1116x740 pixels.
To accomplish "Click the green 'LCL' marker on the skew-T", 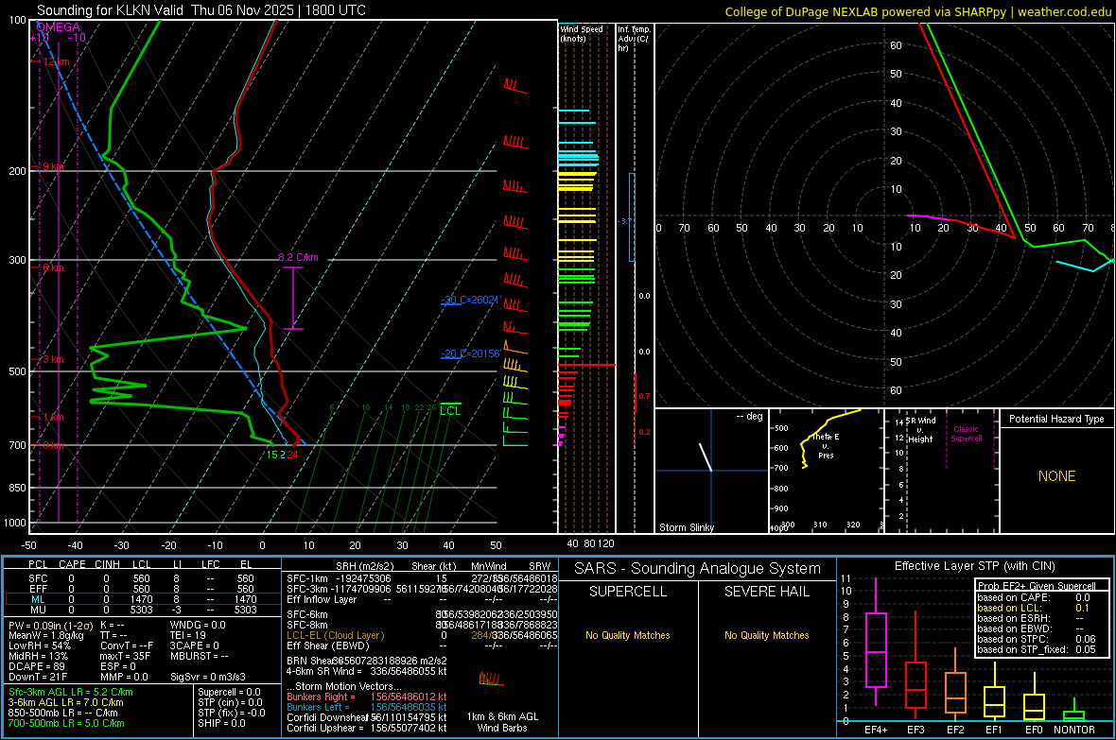I will pos(450,411).
